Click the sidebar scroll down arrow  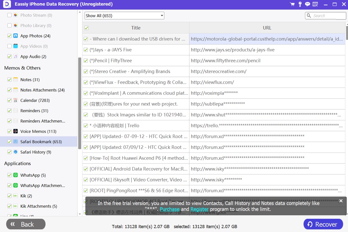point(80,214)
